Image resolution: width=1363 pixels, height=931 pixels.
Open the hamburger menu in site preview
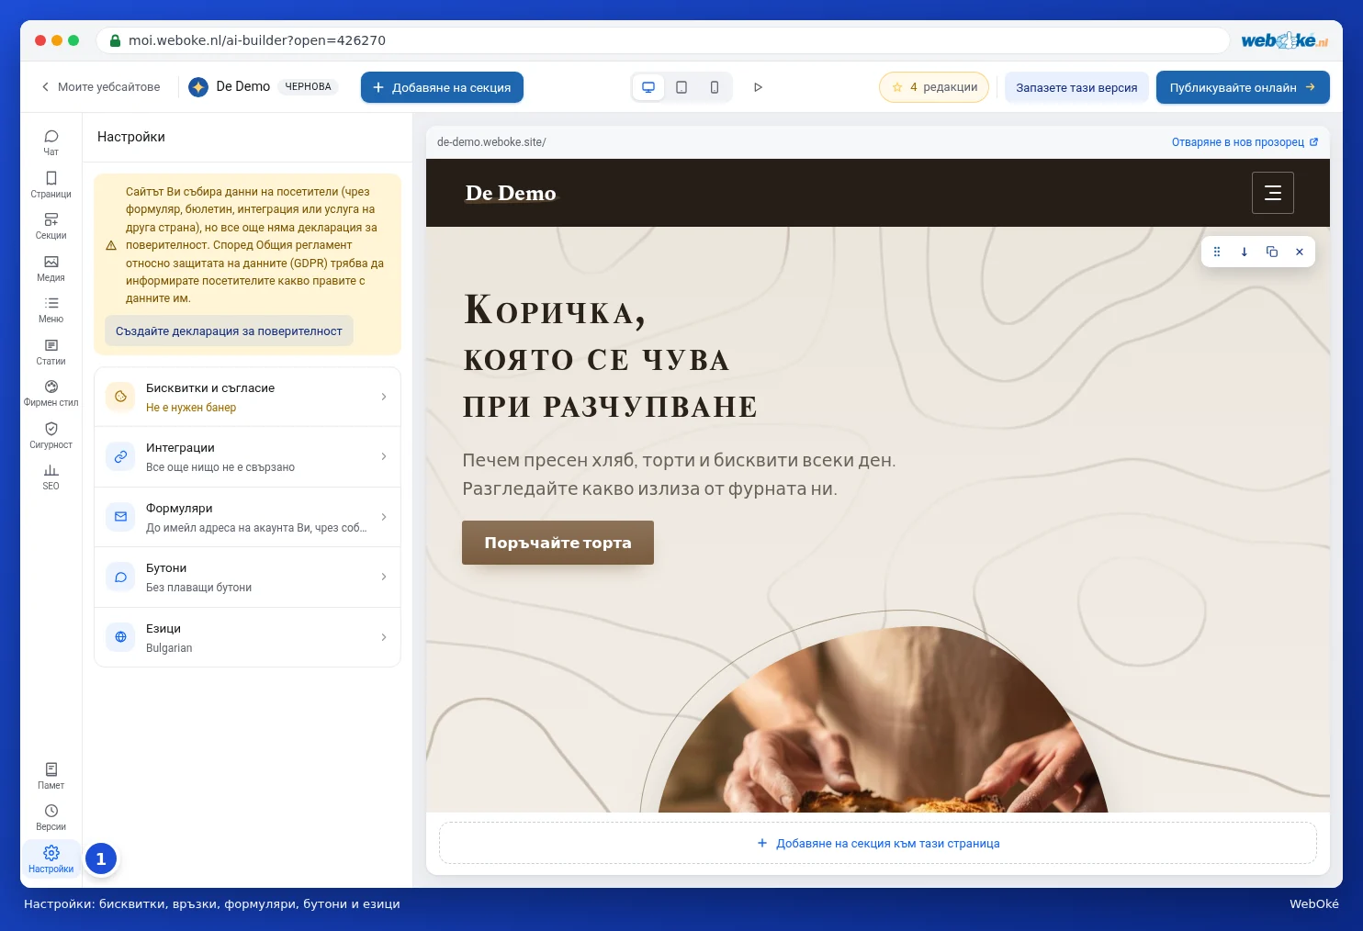point(1273,193)
